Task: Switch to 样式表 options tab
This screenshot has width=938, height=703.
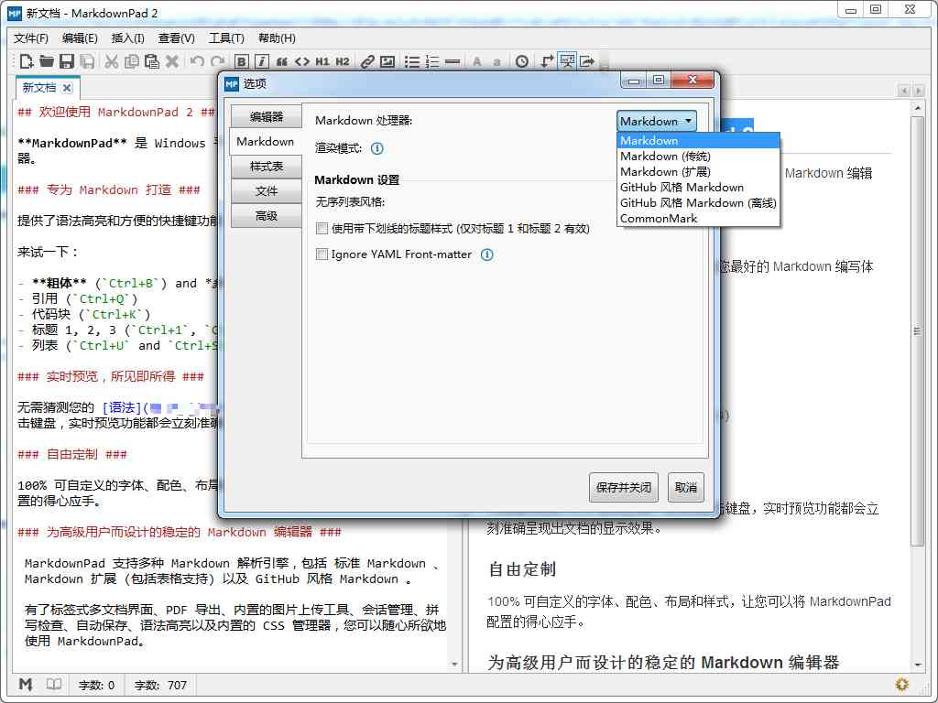Action: click(x=267, y=167)
